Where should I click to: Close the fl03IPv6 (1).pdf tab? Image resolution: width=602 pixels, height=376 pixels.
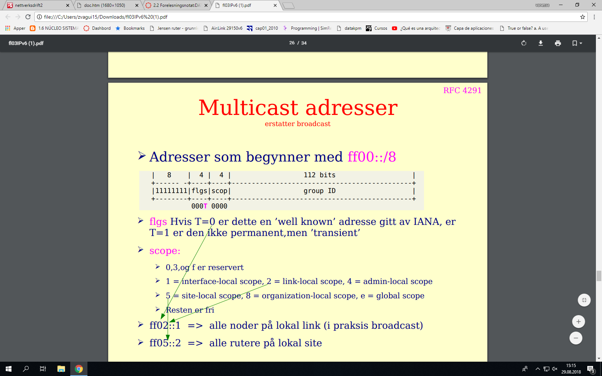click(x=275, y=5)
